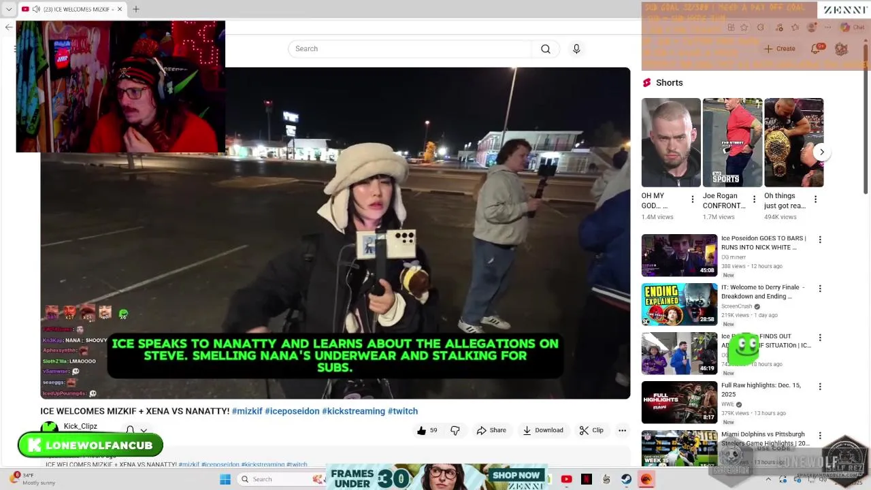Screen dimensions: 871x490
Task: Open the Kick_Clipz channel name
Action: tap(80, 426)
